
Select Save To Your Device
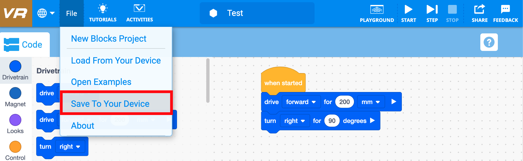[110, 104]
